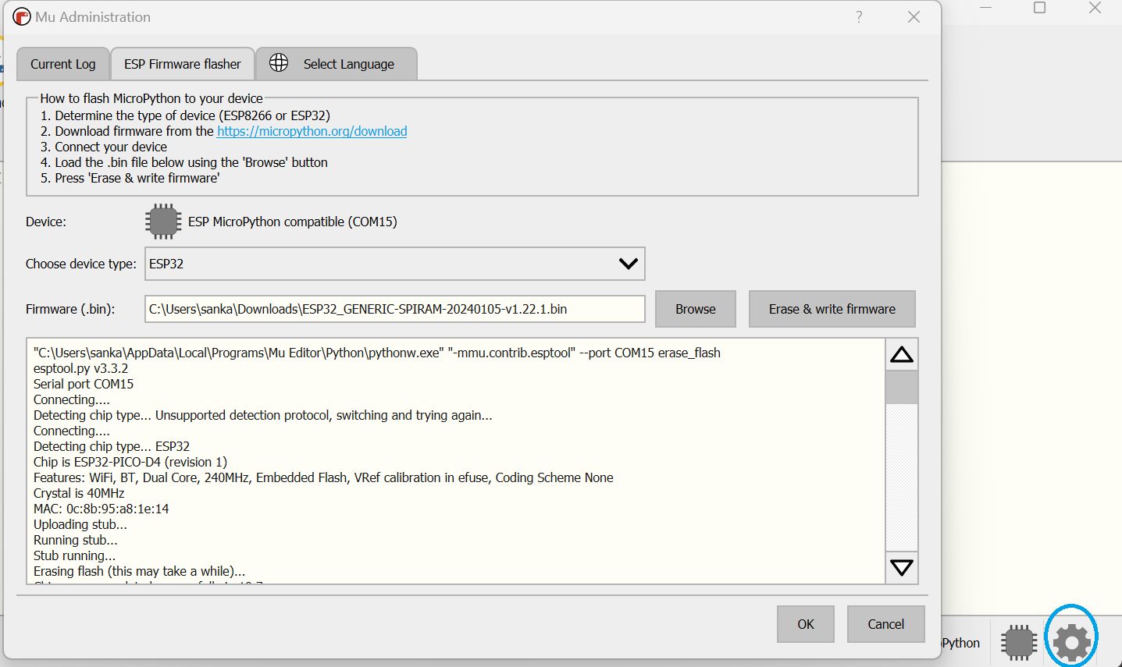
Task: Click the 'Uploading stub...' log line
Action: point(80,524)
